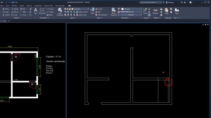Toggle current layer freeze sun icon
Screen dimensions: 211x118
68,9
